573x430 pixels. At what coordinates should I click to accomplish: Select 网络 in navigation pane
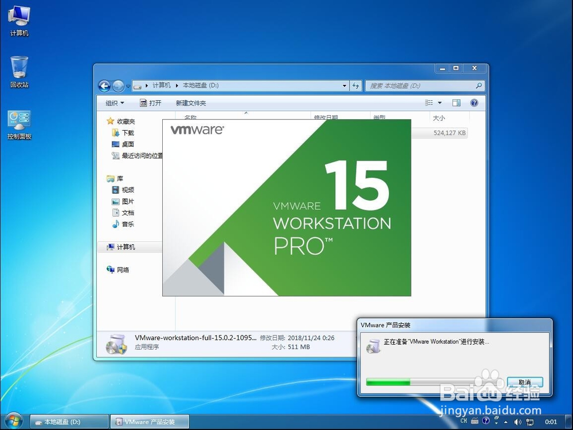click(117, 270)
